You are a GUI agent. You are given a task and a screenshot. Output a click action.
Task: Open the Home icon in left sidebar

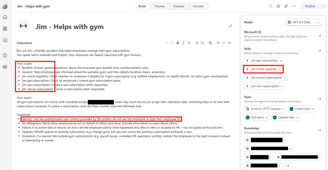point(5,17)
